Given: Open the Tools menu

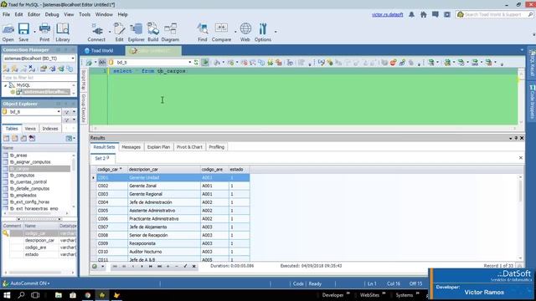Looking at the screenshot, I should pos(85,15).
